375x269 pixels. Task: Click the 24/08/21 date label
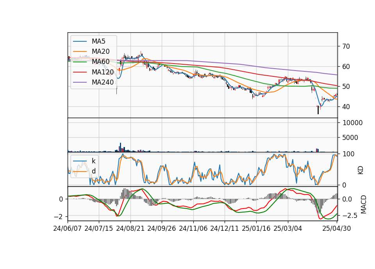tap(130, 228)
